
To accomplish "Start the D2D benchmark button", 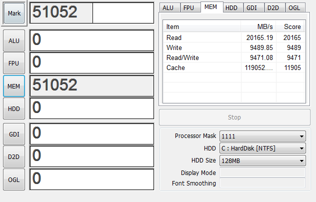I will (14, 156).
